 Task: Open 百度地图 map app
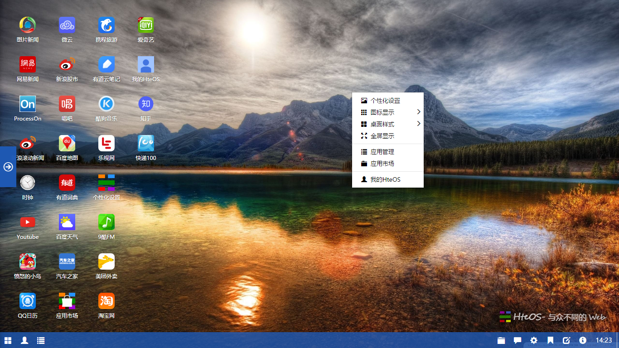pos(67,144)
